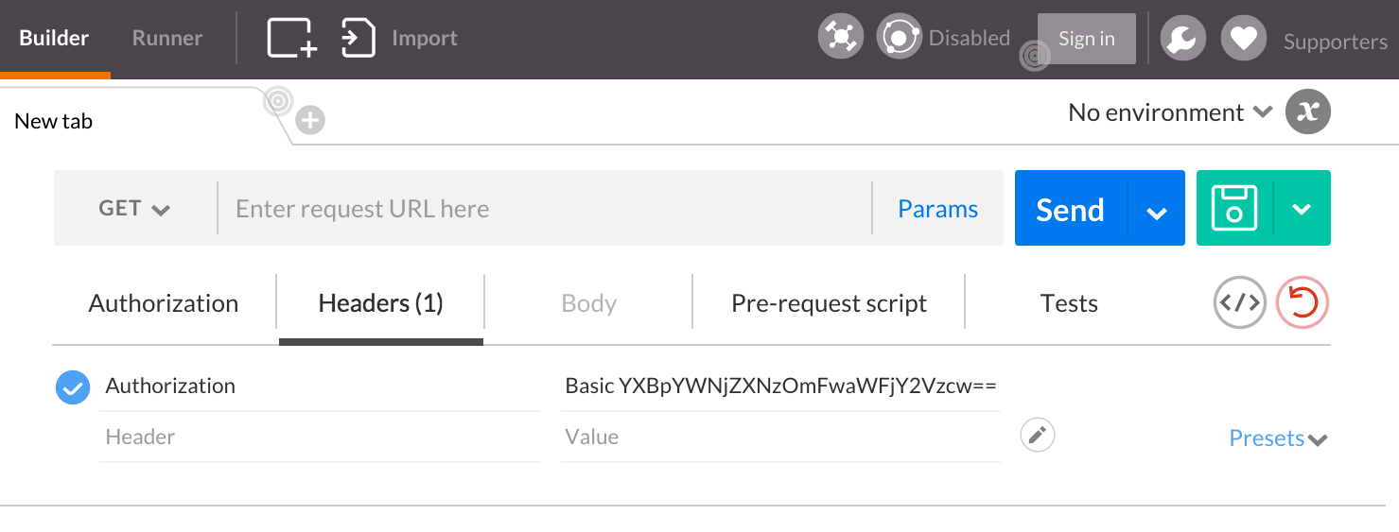Click the pencil bulk edit icon
Screen dimensions: 1399x532
point(1038,436)
